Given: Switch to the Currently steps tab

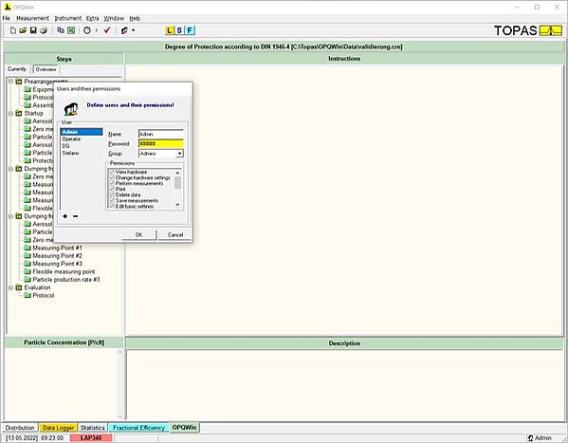Looking at the screenshot, I should (17, 69).
